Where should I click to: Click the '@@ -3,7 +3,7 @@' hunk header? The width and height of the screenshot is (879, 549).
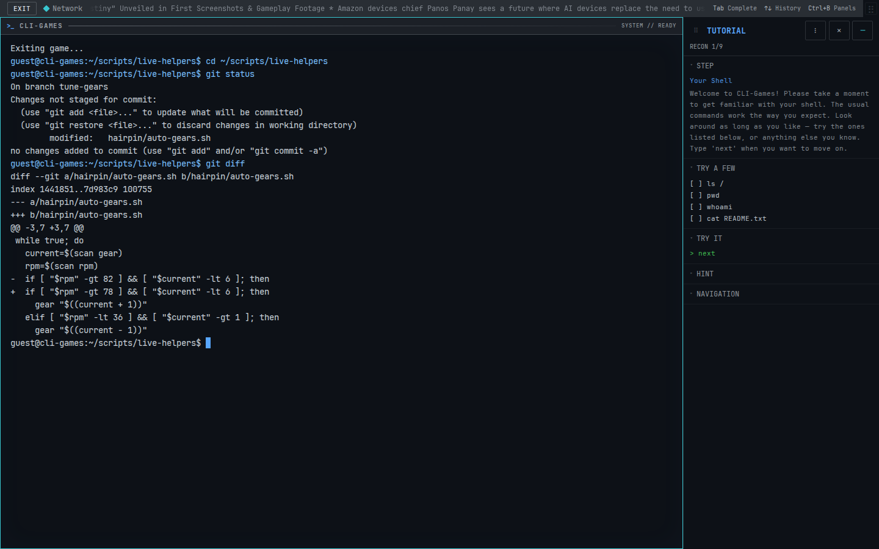tap(47, 228)
